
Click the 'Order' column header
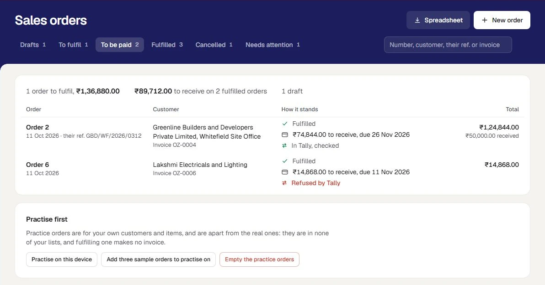33,109
